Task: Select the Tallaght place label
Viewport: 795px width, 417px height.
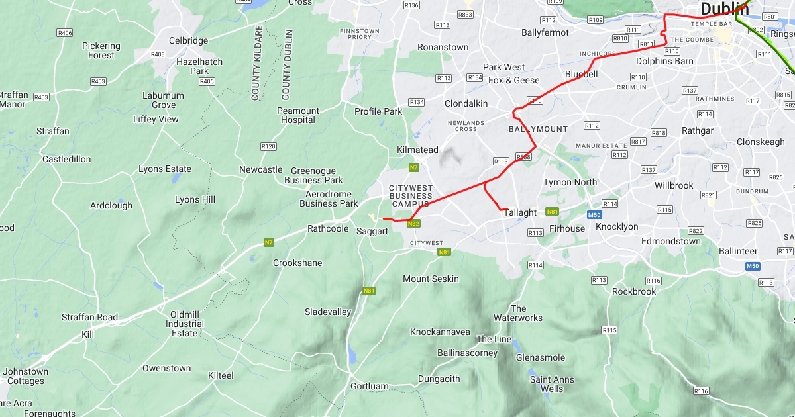Action: pyautogui.click(x=520, y=212)
